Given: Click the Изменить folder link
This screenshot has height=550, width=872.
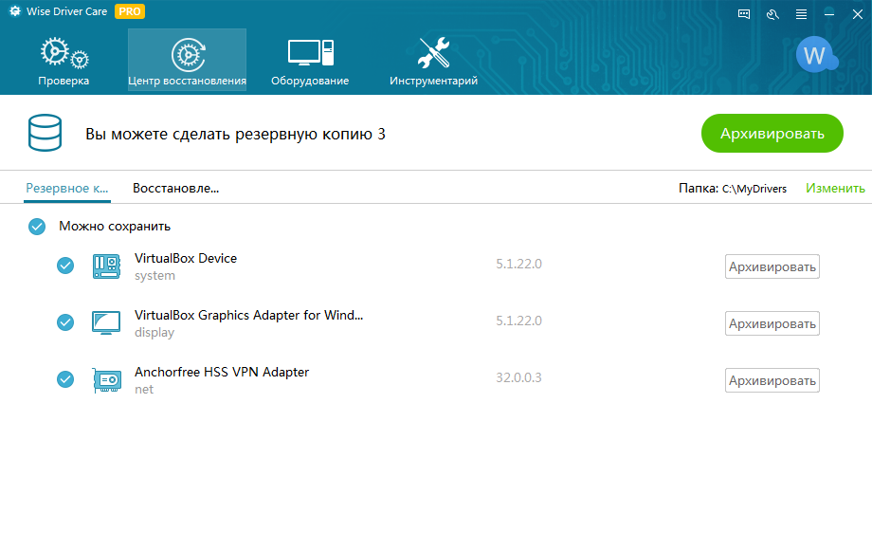Looking at the screenshot, I should point(835,188).
